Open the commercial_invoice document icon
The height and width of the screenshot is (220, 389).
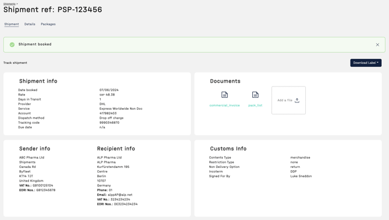pos(224,95)
